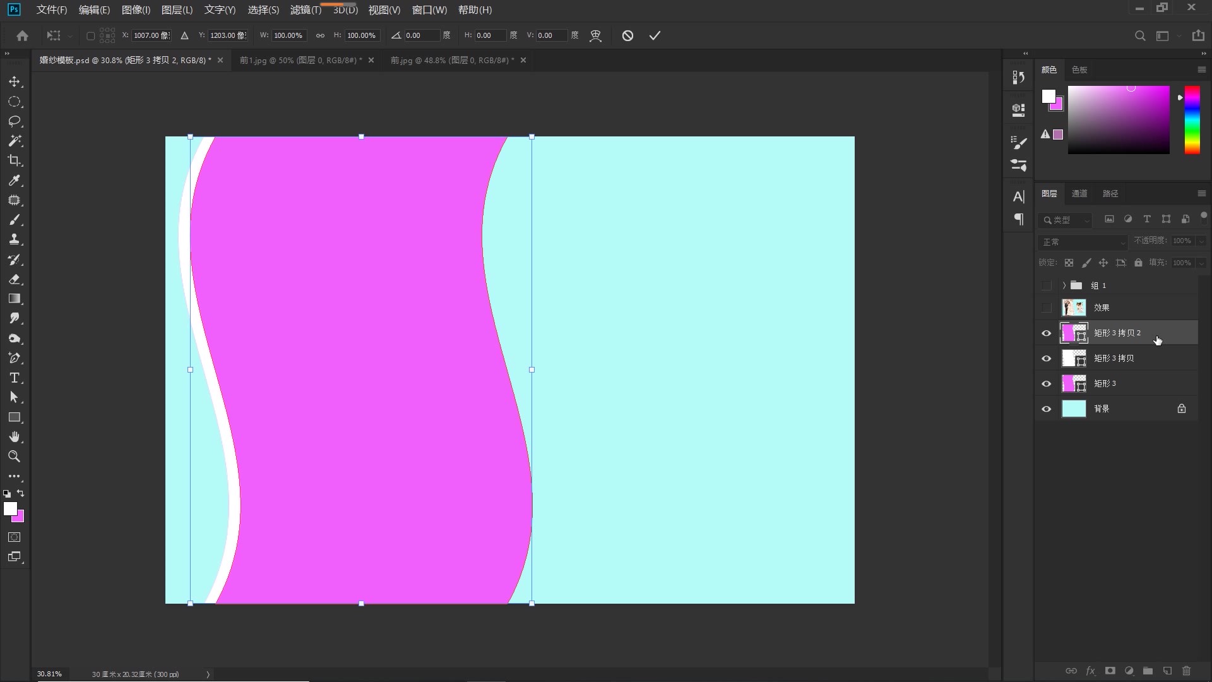The height and width of the screenshot is (682, 1212).
Task: Select the Magic Wand tool
Action: tap(14, 141)
